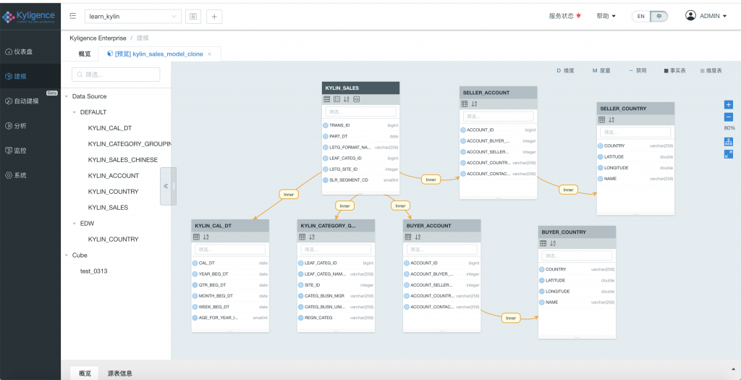Toggle dimension marker on TRANS_ID column
The image size is (741, 380).
(x=326, y=125)
